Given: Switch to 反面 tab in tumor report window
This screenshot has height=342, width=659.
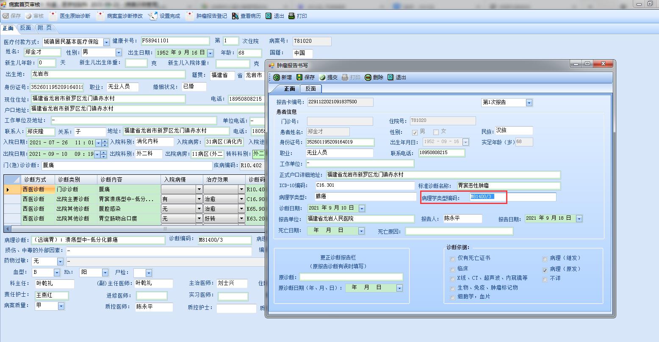Looking at the screenshot, I should (x=311, y=89).
